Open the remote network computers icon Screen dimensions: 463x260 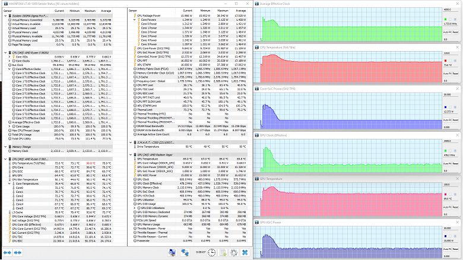[185, 253]
